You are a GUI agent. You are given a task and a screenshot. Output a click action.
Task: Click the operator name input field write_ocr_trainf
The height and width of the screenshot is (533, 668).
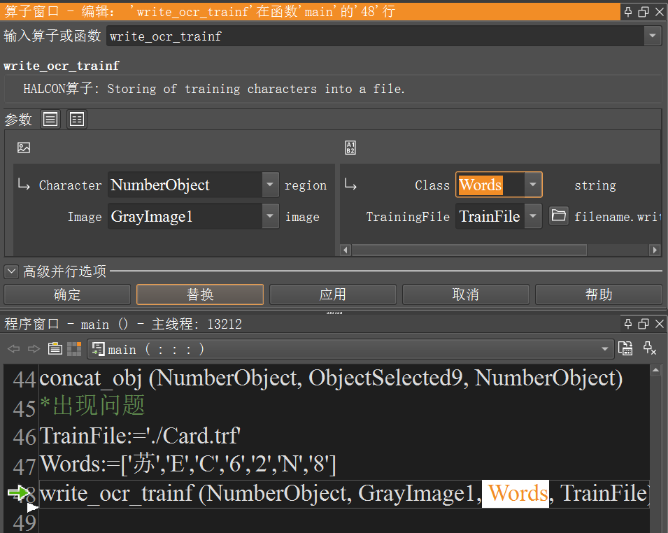click(375, 36)
